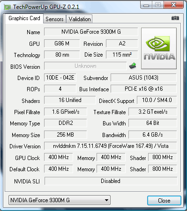Click the GPU field G86 M
The image size is (187, 211).
coord(62,44)
